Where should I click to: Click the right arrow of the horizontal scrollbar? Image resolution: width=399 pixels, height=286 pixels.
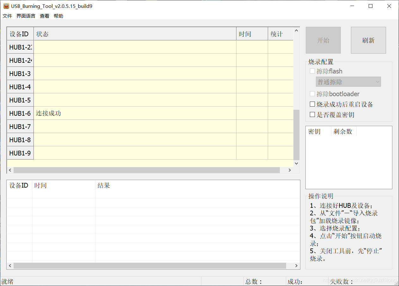[290, 170]
